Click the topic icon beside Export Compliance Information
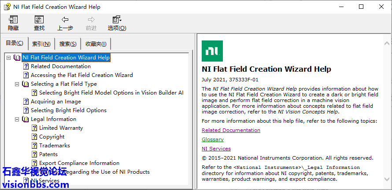392x190 pixels. 34,163
